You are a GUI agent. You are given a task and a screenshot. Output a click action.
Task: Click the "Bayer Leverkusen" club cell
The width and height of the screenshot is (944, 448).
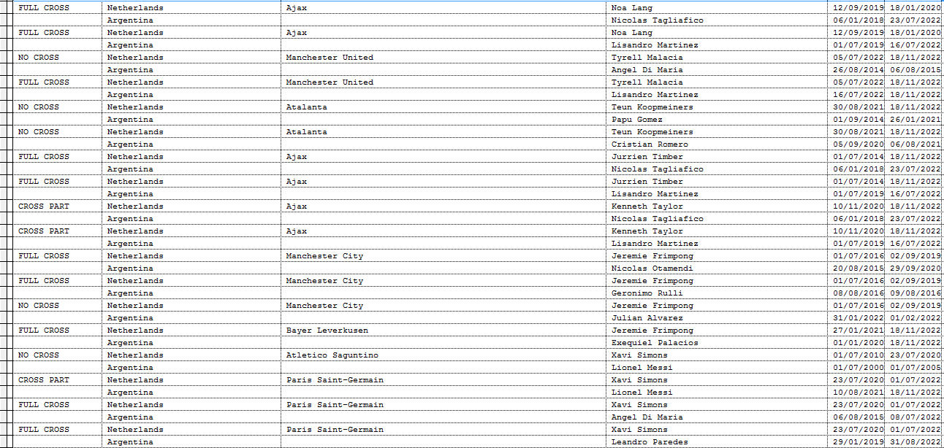[327, 331]
